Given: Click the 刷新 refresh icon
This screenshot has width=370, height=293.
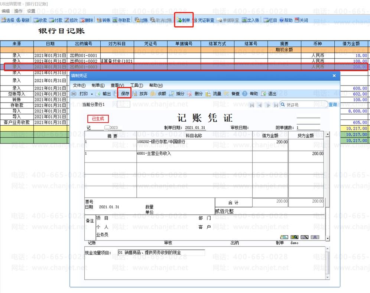Looking at the screenshot, I should (x=23, y=20).
